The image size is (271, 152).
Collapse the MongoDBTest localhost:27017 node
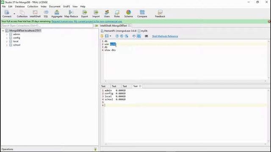(3, 31)
